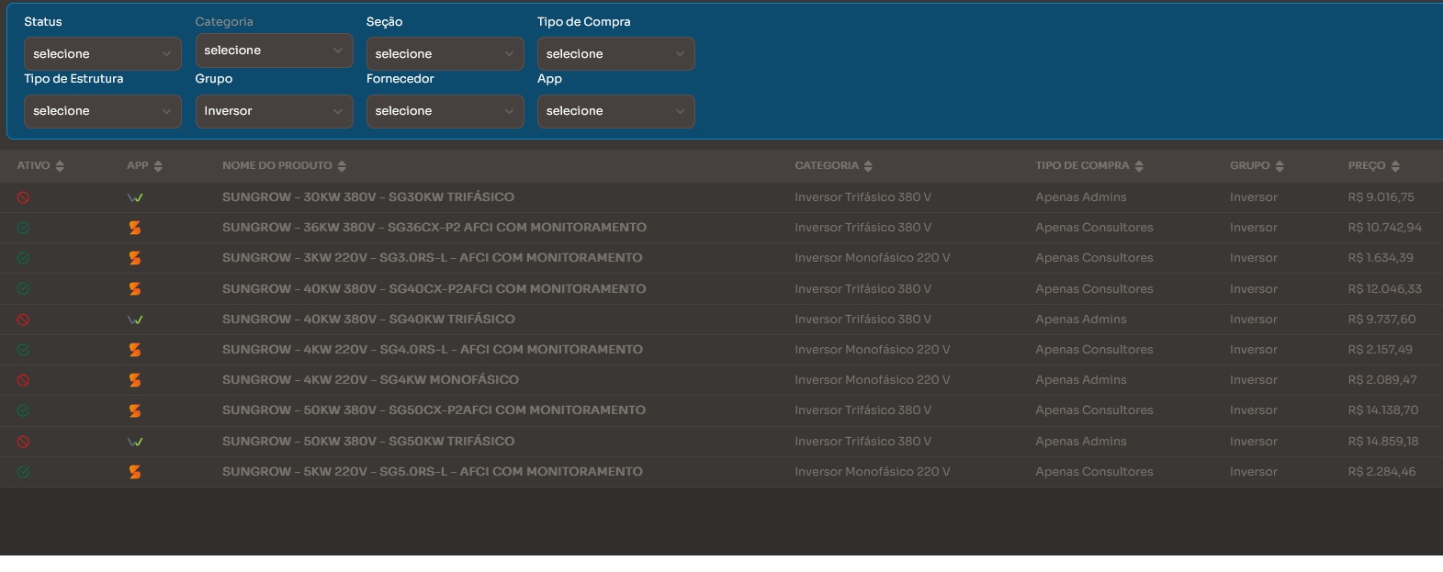Toggle inactive status of SG4KW MONOFÁSICO product

tap(23, 380)
